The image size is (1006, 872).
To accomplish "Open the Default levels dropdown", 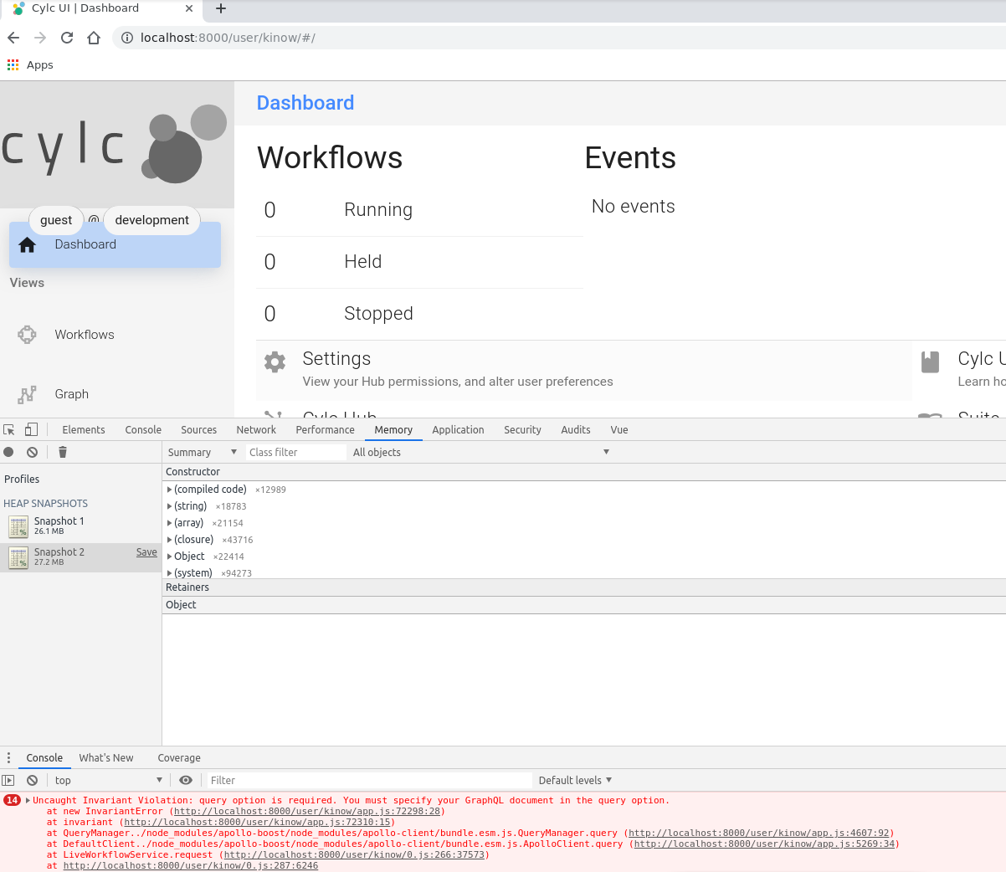I will 575,780.
